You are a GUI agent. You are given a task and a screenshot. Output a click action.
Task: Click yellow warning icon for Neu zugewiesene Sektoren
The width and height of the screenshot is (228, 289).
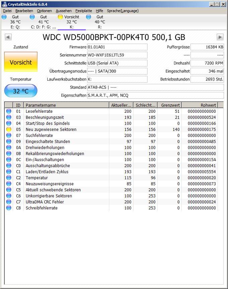(9, 129)
